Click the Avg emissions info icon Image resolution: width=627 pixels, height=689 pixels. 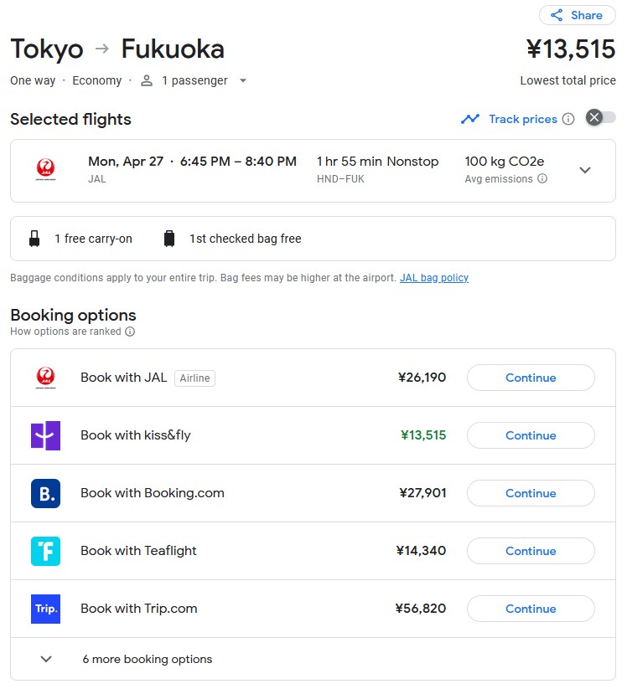tap(542, 178)
